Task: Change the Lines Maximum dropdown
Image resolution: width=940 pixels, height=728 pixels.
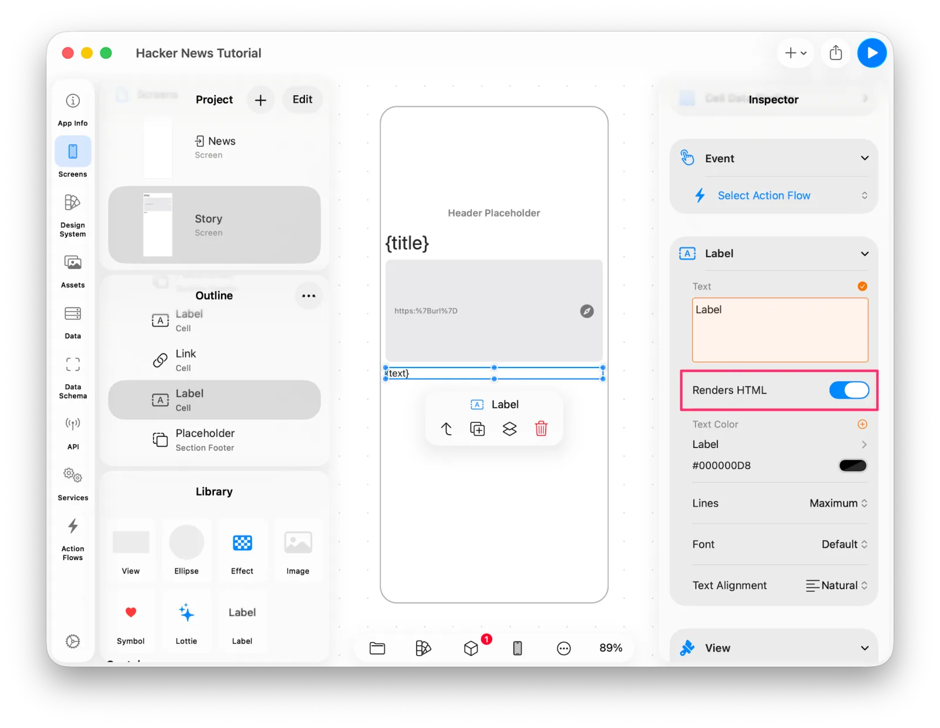Action: point(838,503)
